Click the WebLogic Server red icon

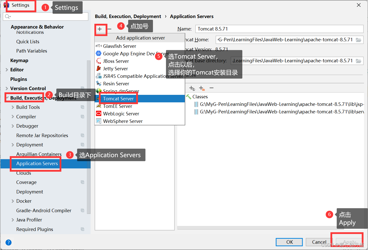pyautogui.click(x=99, y=113)
